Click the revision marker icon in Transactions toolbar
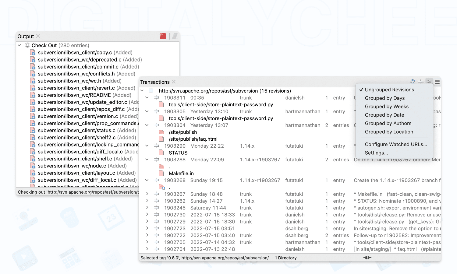Viewport: 457px width, 274px height. pos(421,82)
